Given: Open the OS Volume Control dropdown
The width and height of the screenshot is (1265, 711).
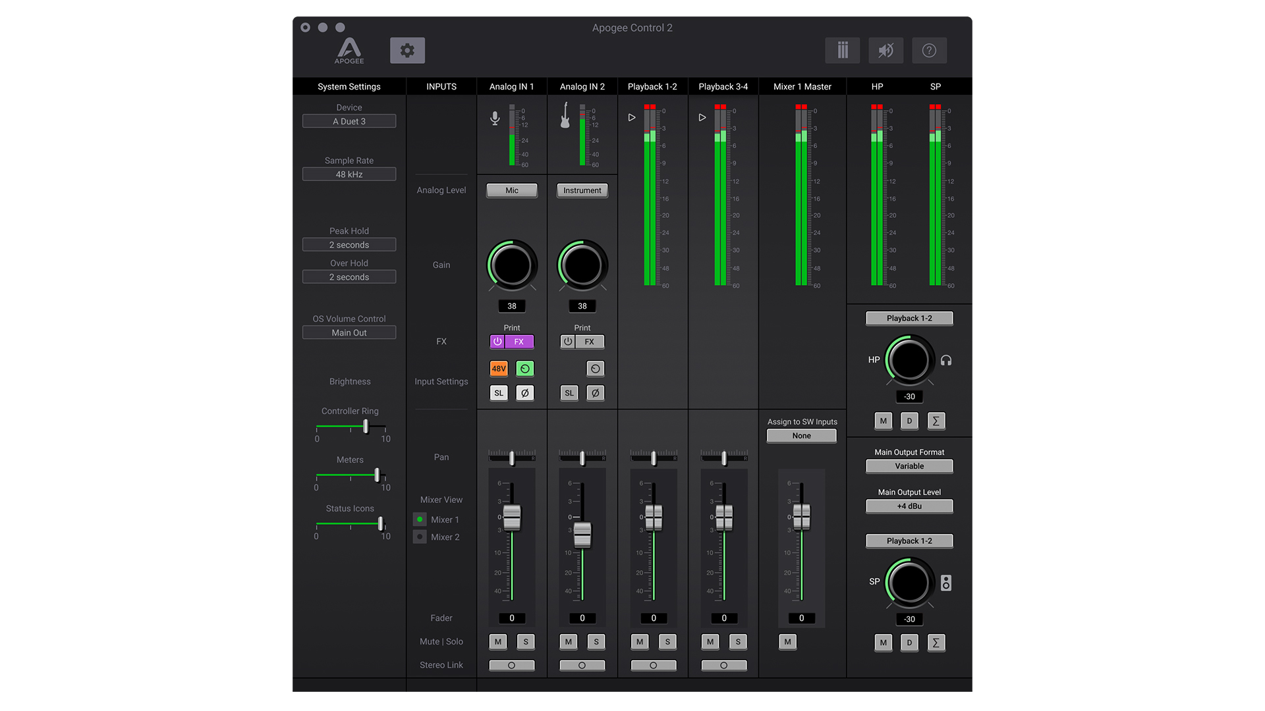Looking at the screenshot, I should coord(349,332).
